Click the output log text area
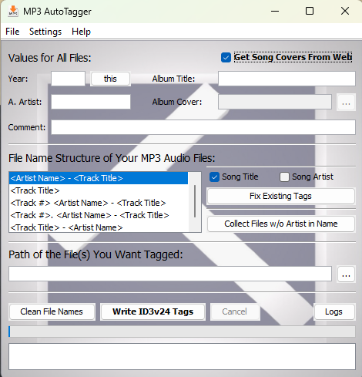 (x=182, y=357)
